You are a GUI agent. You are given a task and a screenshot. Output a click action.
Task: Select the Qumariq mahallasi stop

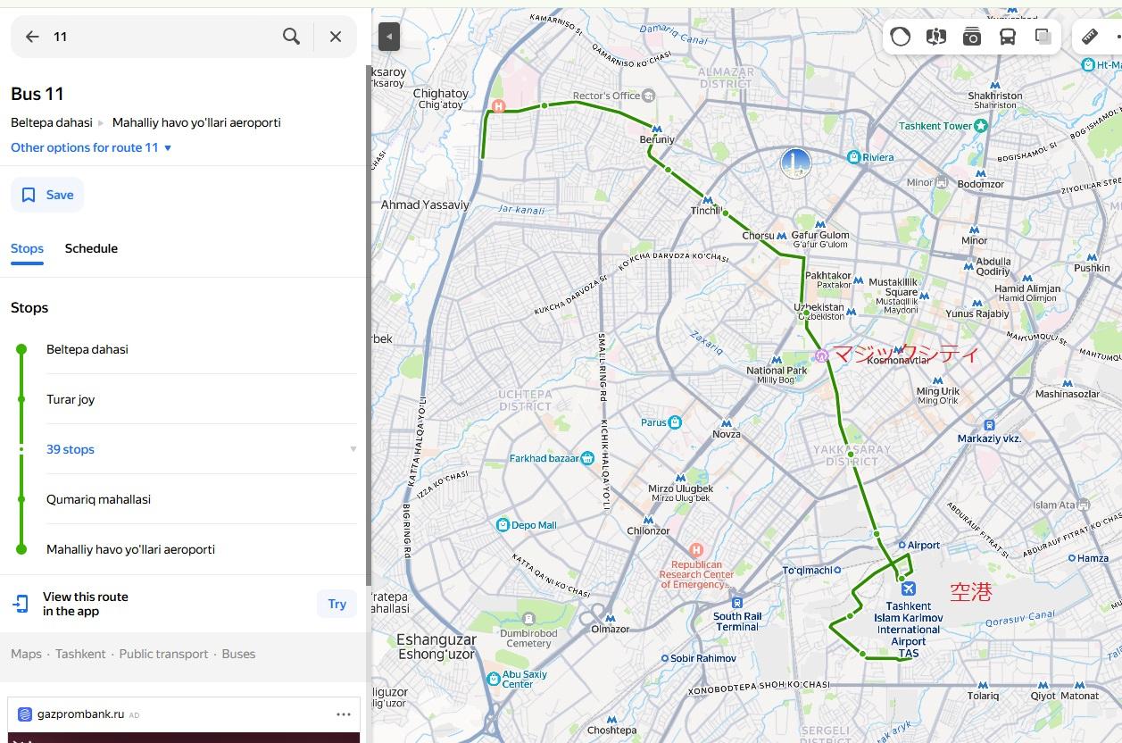(x=98, y=499)
